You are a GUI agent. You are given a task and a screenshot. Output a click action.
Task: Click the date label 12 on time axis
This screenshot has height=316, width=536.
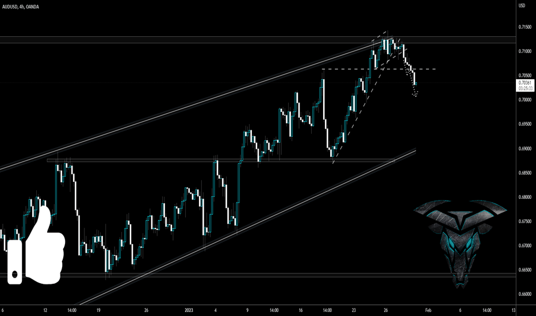[45, 310]
